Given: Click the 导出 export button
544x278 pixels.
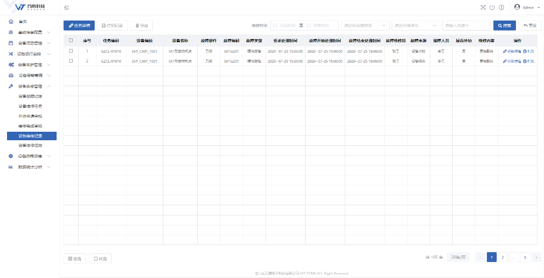Looking at the screenshot, I should click(x=141, y=26).
